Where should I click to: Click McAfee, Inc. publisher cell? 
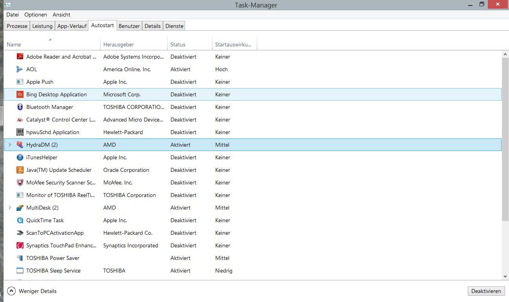click(118, 182)
